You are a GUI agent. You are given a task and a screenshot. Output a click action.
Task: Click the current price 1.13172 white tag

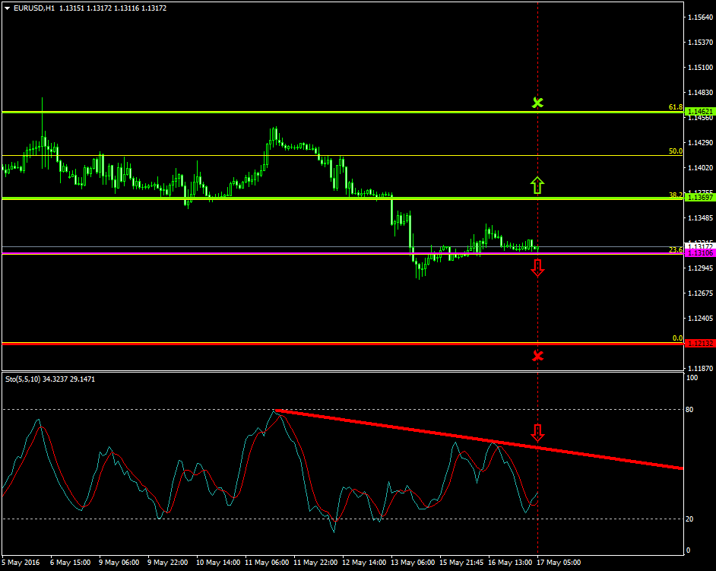tap(695, 244)
